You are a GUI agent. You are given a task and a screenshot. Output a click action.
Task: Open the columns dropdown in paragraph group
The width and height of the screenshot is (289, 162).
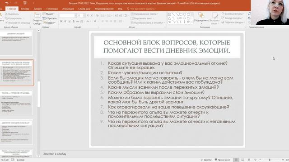click(121, 22)
